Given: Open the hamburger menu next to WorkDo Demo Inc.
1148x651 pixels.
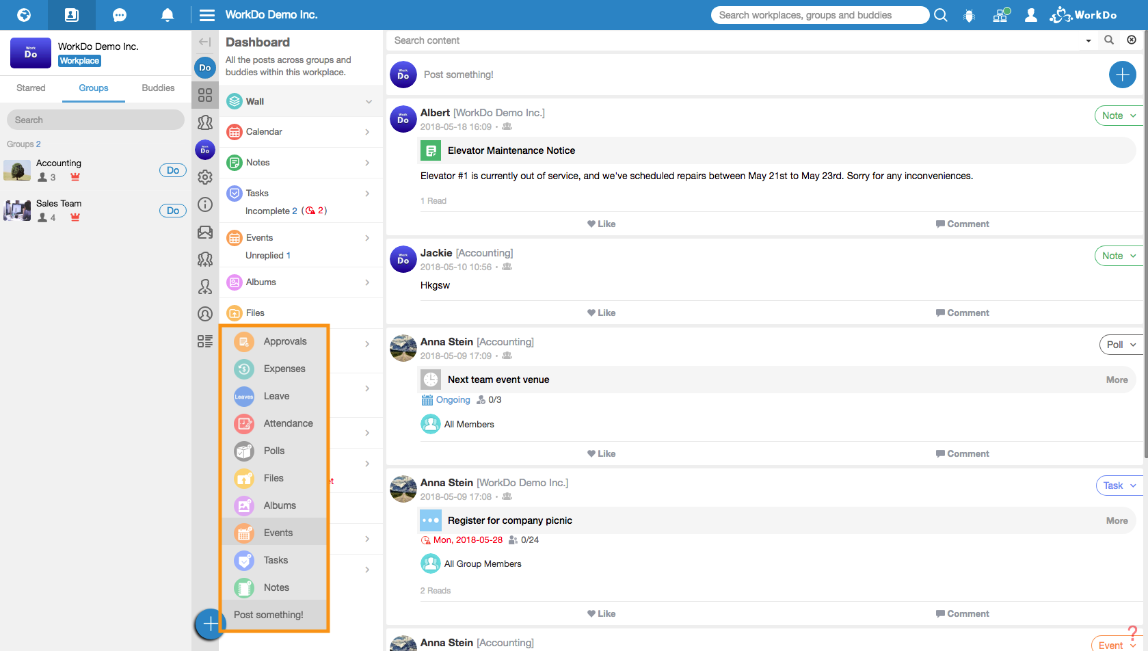Looking at the screenshot, I should tap(207, 15).
